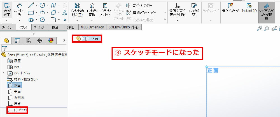Switch to DimXpertManager crosshair tab
Viewport: 280px width, 117px height.
(x=40, y=41)
